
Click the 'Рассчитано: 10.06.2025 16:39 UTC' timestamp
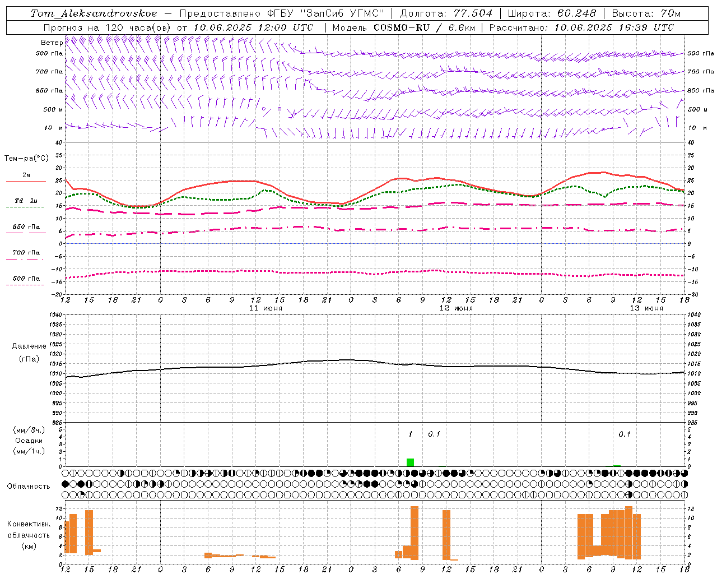coord(581,27)
